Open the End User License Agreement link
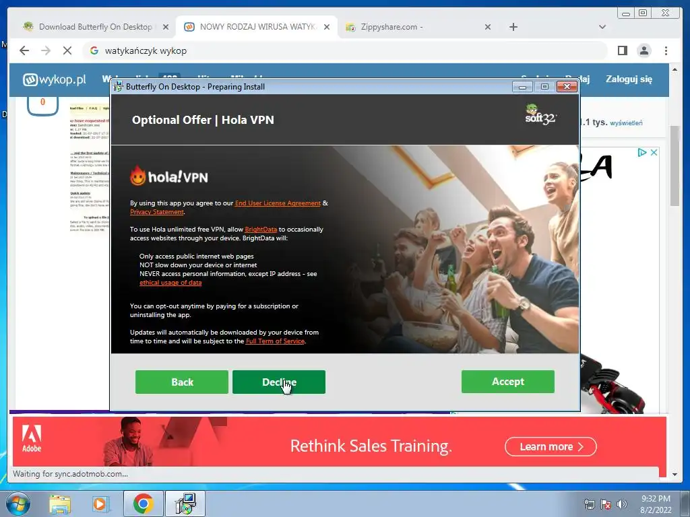690x517 pixels. point(278,203)
